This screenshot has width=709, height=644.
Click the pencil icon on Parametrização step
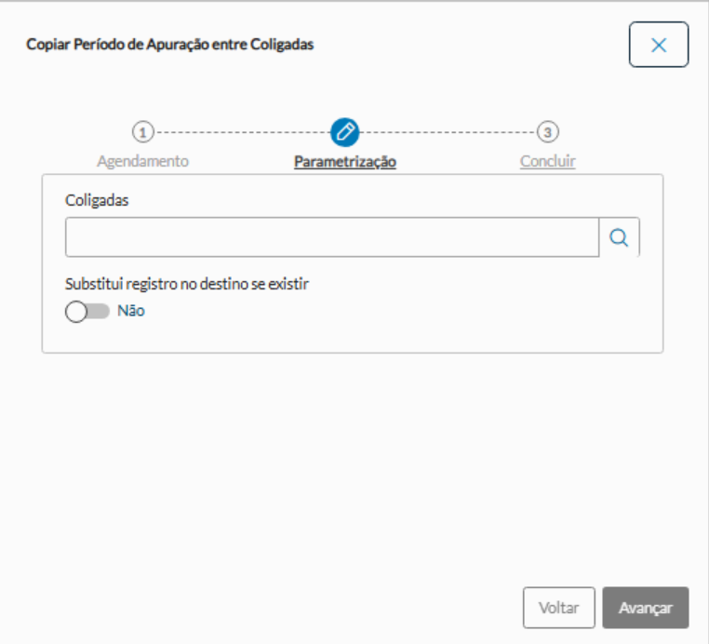tap(345, 131)
